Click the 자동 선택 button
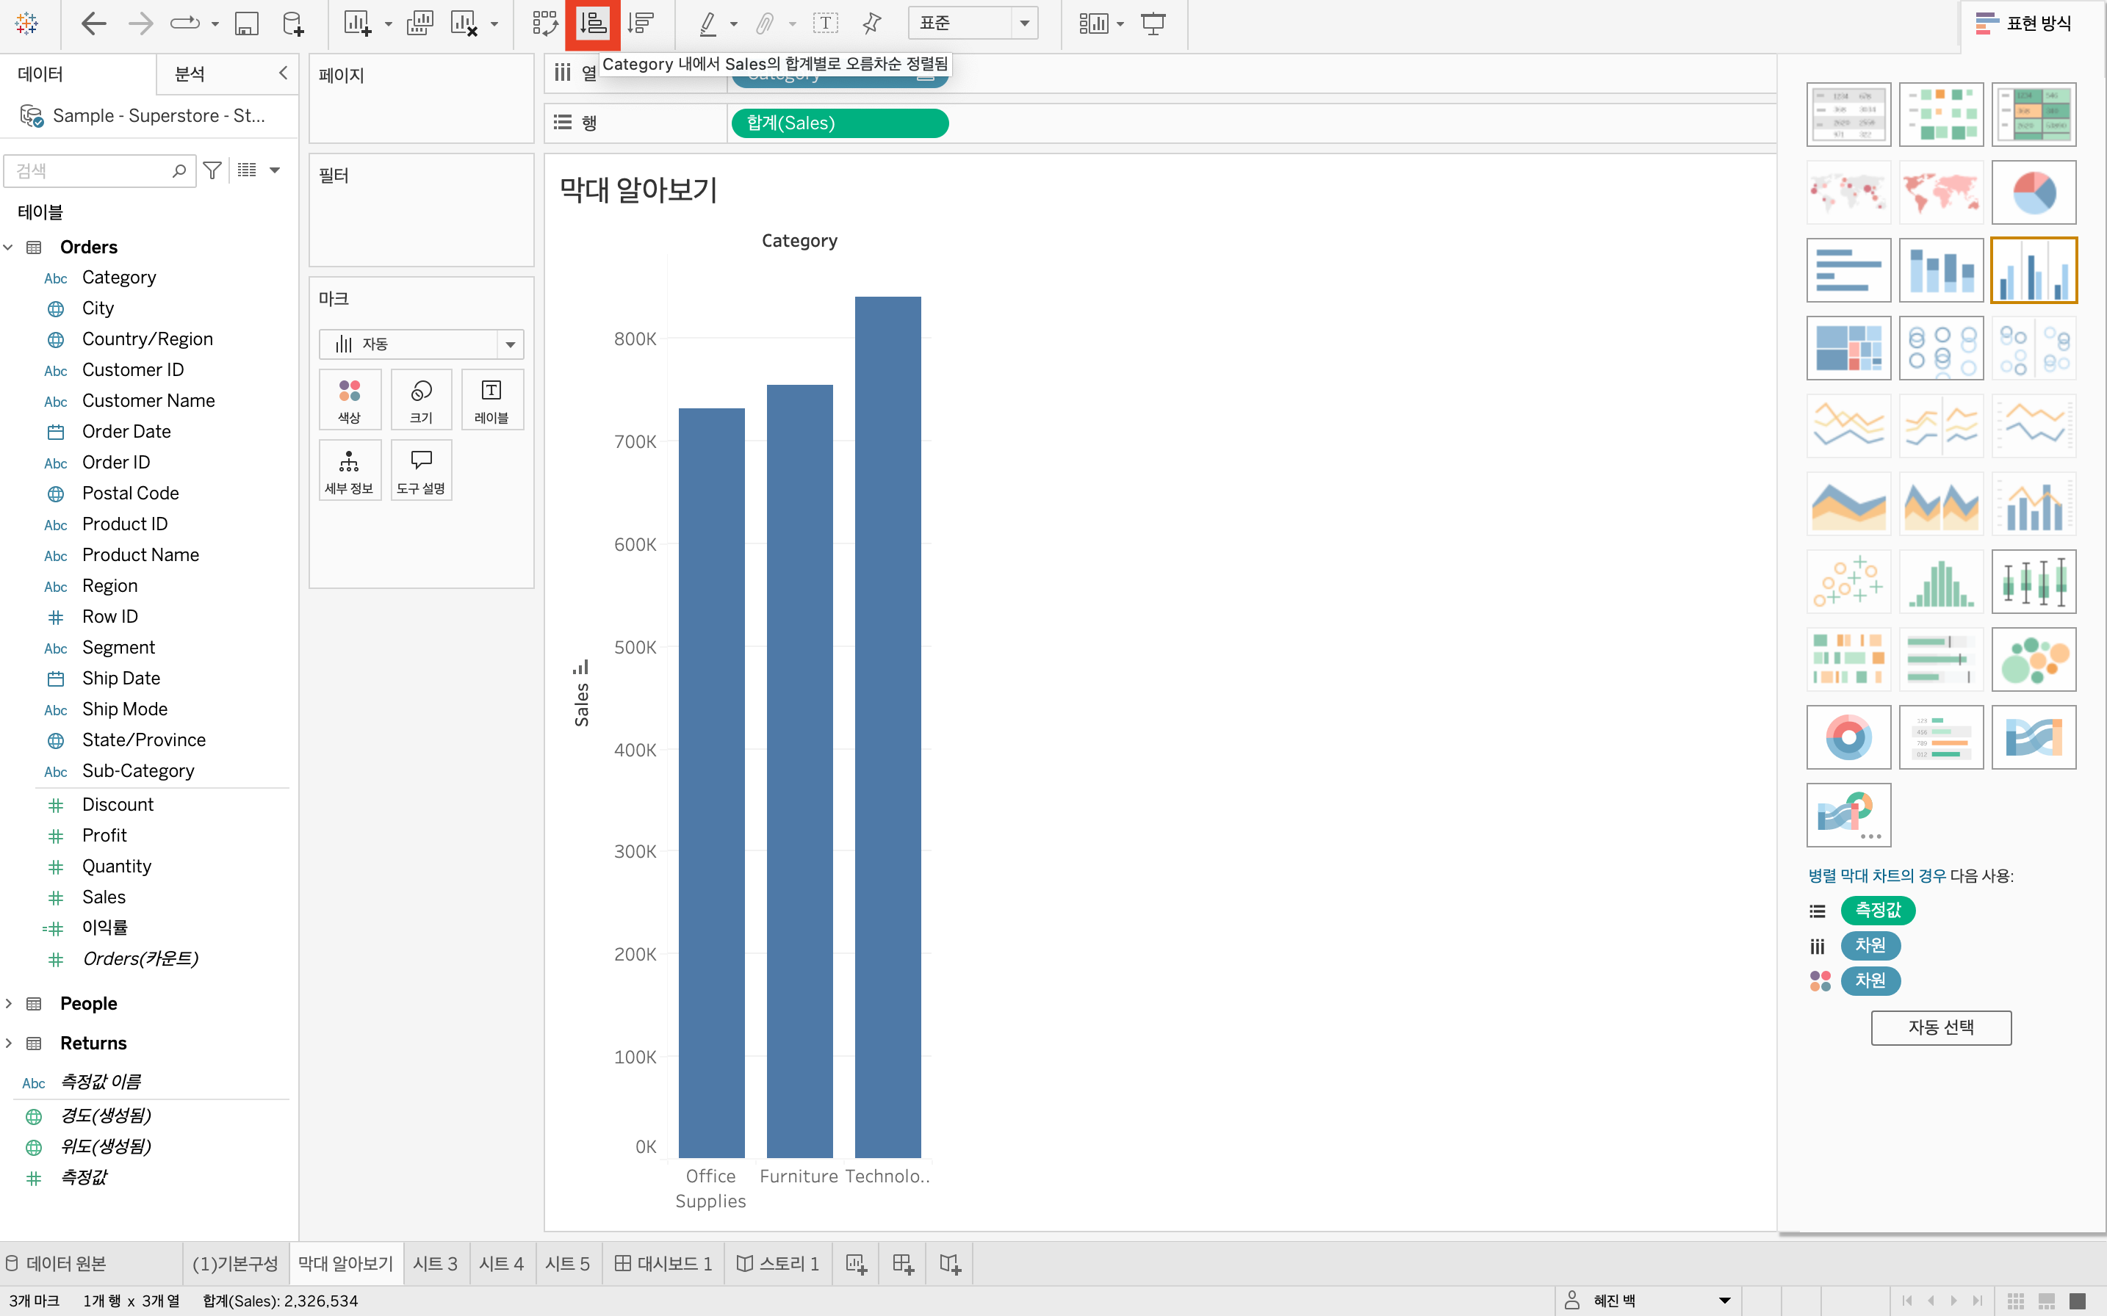2107x1316 pixels. [x=1941, y=1028]
